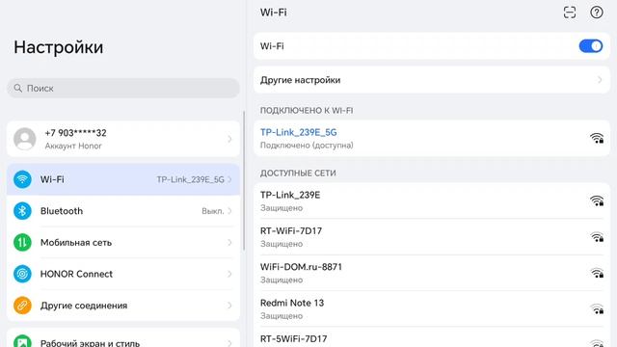
Task: Connect to RT-WiFi-7D17 network
Action: 432,237
